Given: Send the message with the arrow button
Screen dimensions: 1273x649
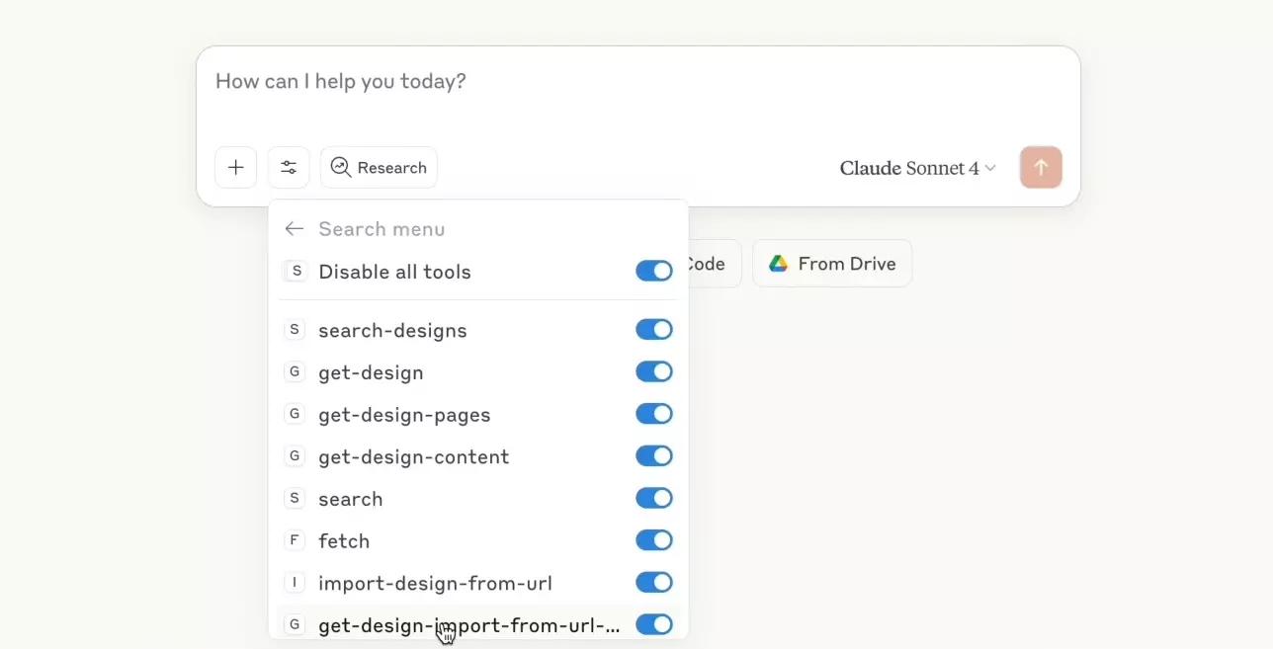Looking at the screenshot, I should (x=1041, y=168).
